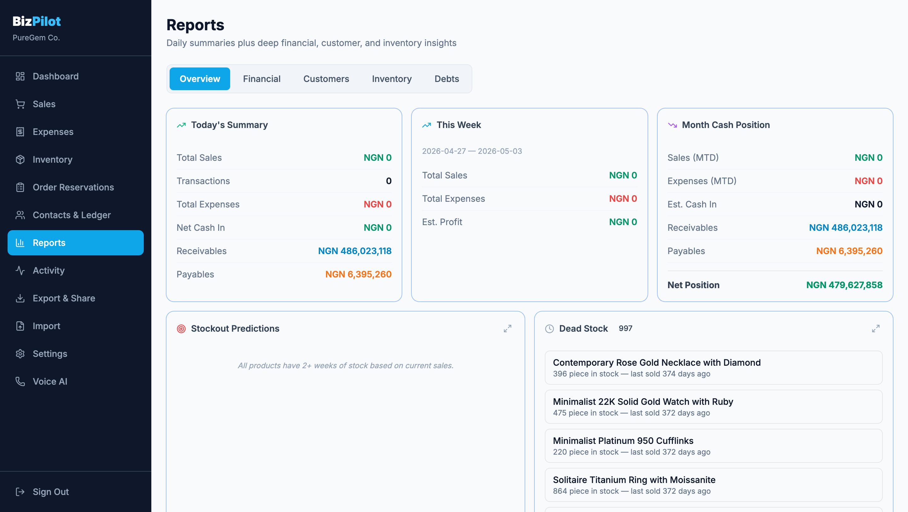Expand the Stockout Predictions panel

507,329
